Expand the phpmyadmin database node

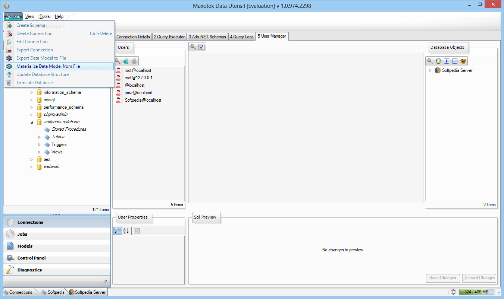tap(32, 115)
